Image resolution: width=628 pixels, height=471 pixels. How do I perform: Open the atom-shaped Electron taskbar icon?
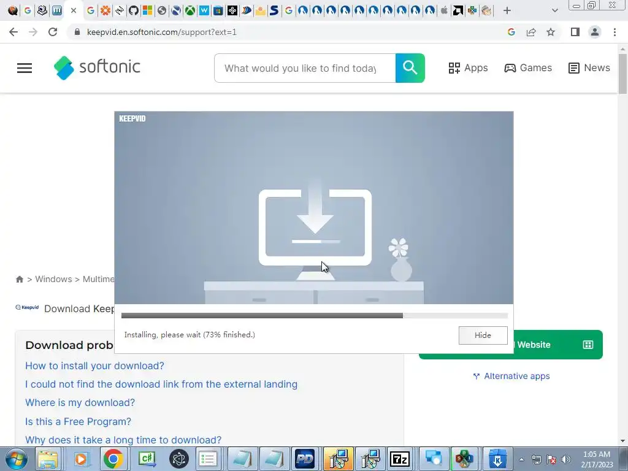(178, 459)
